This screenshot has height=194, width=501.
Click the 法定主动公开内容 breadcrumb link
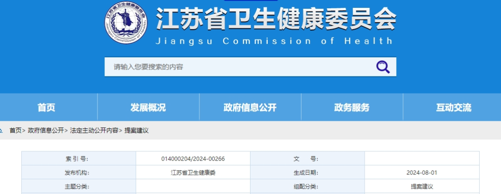coord(94,131)
